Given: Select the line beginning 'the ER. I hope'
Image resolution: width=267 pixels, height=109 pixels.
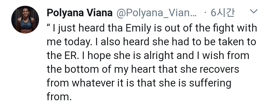Looking at the screenshot, I should pyautogui.click(x=148, y=55).
